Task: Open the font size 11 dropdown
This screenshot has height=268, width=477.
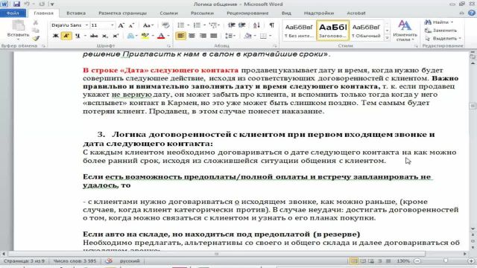Action: coord(113,25)
